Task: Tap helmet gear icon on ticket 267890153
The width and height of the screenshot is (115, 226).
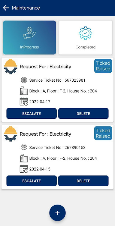Action: point(11,134)
